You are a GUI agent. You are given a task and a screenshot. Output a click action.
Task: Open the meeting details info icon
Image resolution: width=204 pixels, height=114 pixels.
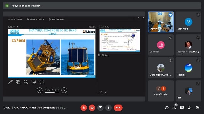coord(167,108)
